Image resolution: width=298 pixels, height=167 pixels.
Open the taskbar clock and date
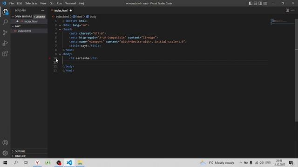pyautogui.click(x=279, y=163)
